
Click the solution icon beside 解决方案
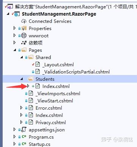tap(10, 6)
